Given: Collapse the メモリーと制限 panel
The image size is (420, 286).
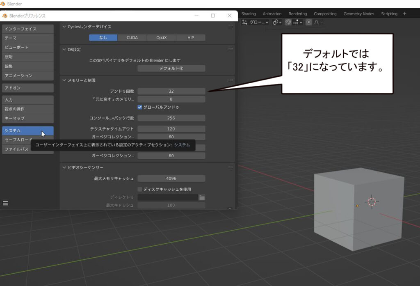Looking at the screenshot, I should click(64, 80).
